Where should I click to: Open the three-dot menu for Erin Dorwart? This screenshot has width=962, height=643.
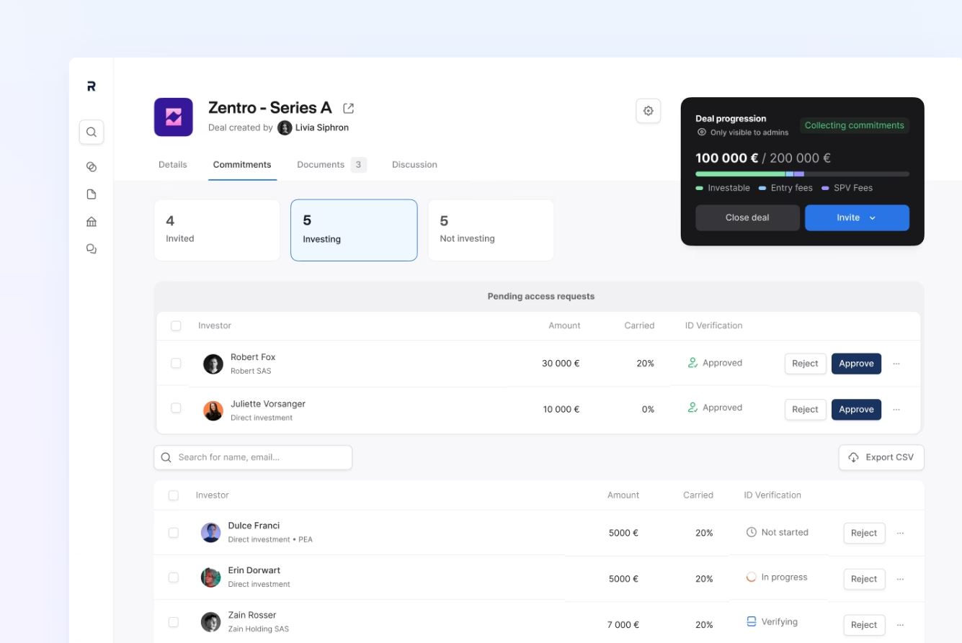(900, 579)
